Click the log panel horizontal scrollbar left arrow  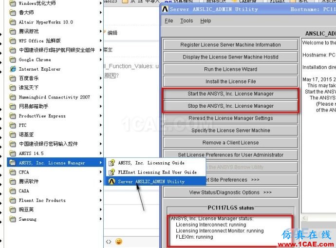pyautogui.click(x=304, y=218)
